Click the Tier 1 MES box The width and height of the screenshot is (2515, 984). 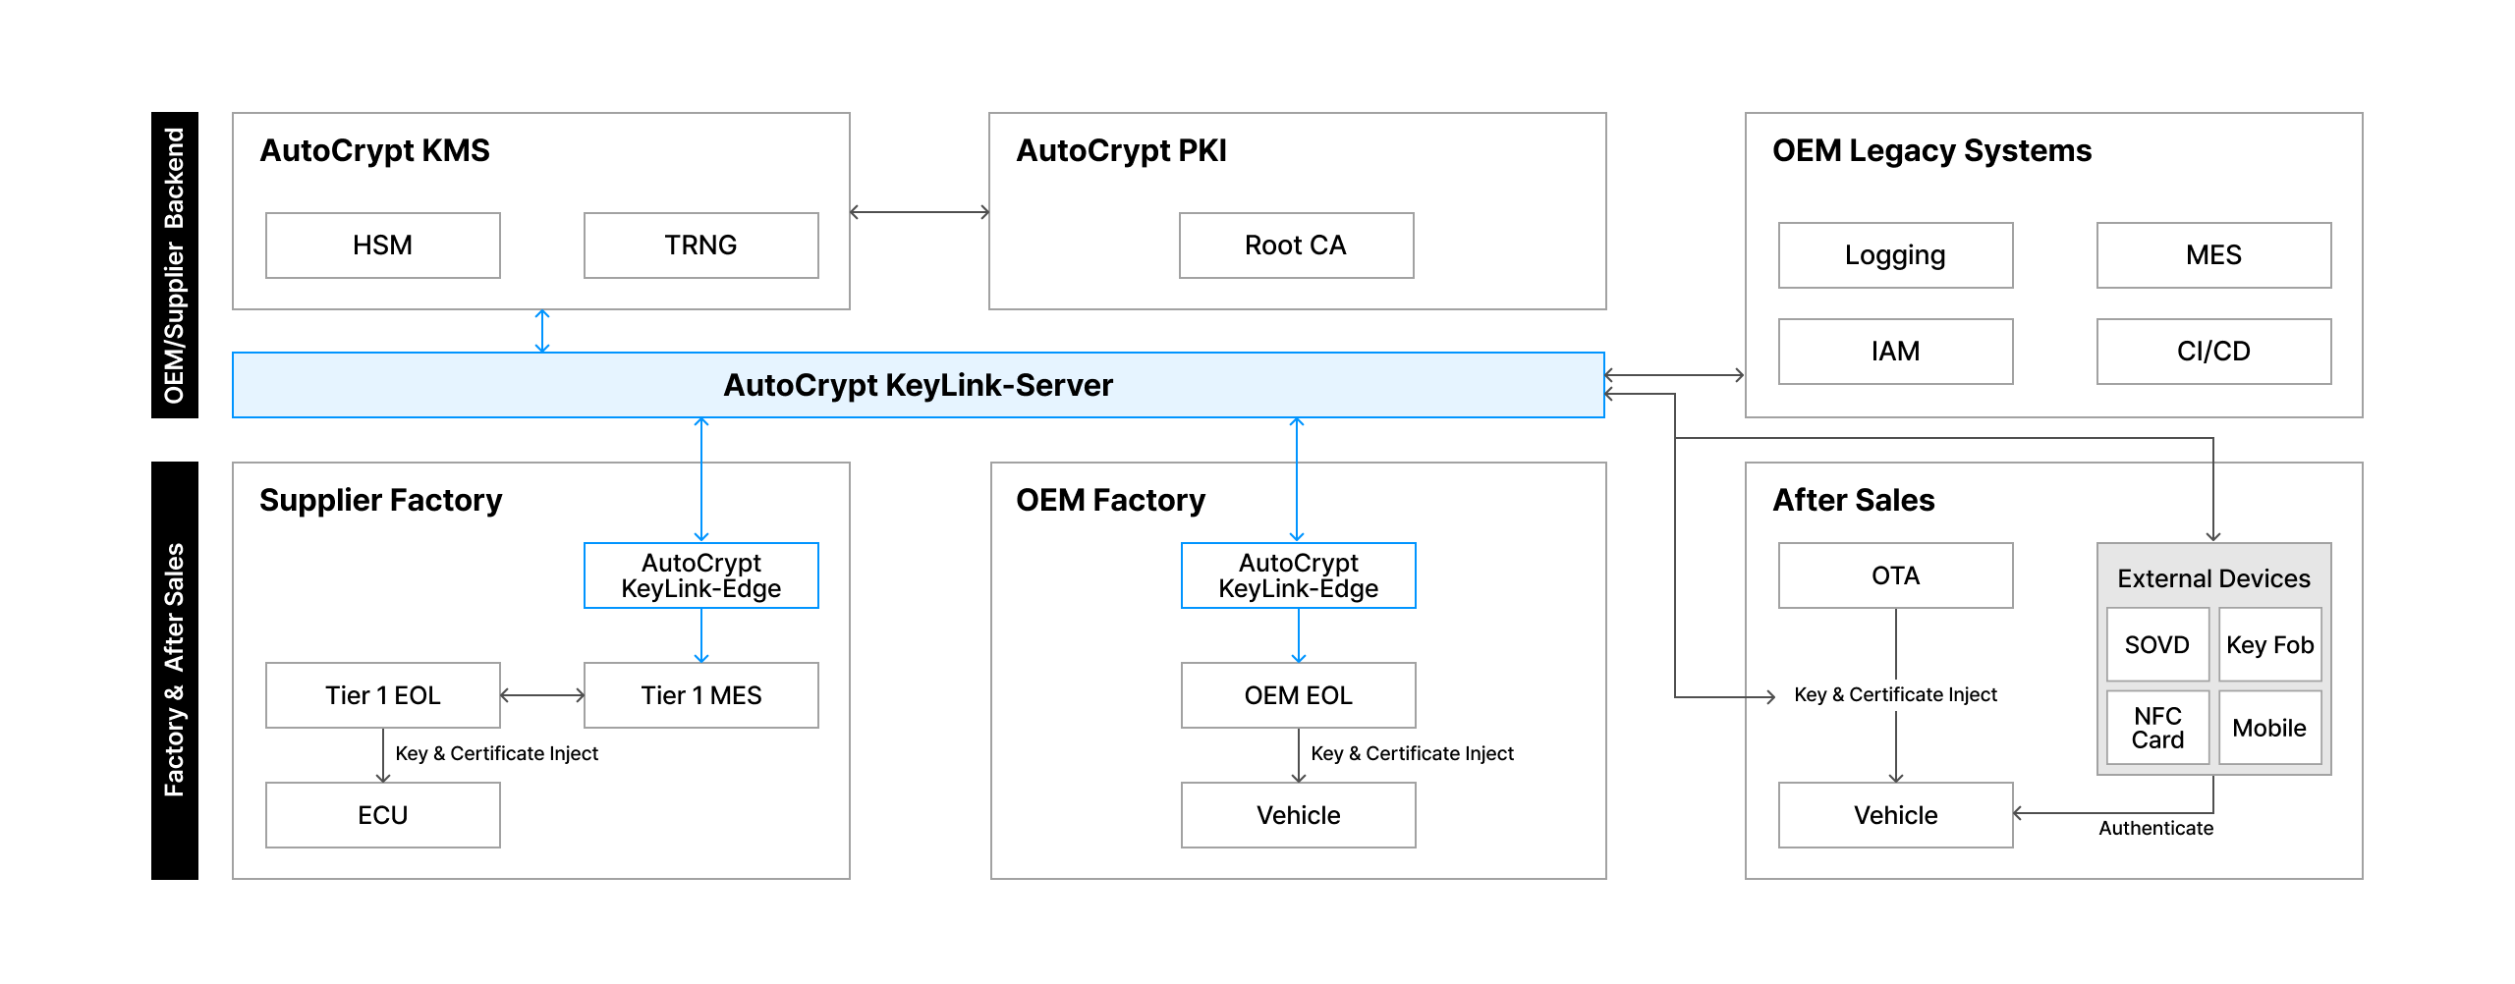pos(700,695)
